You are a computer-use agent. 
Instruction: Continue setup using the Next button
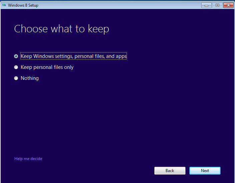[x=205, y=171]
